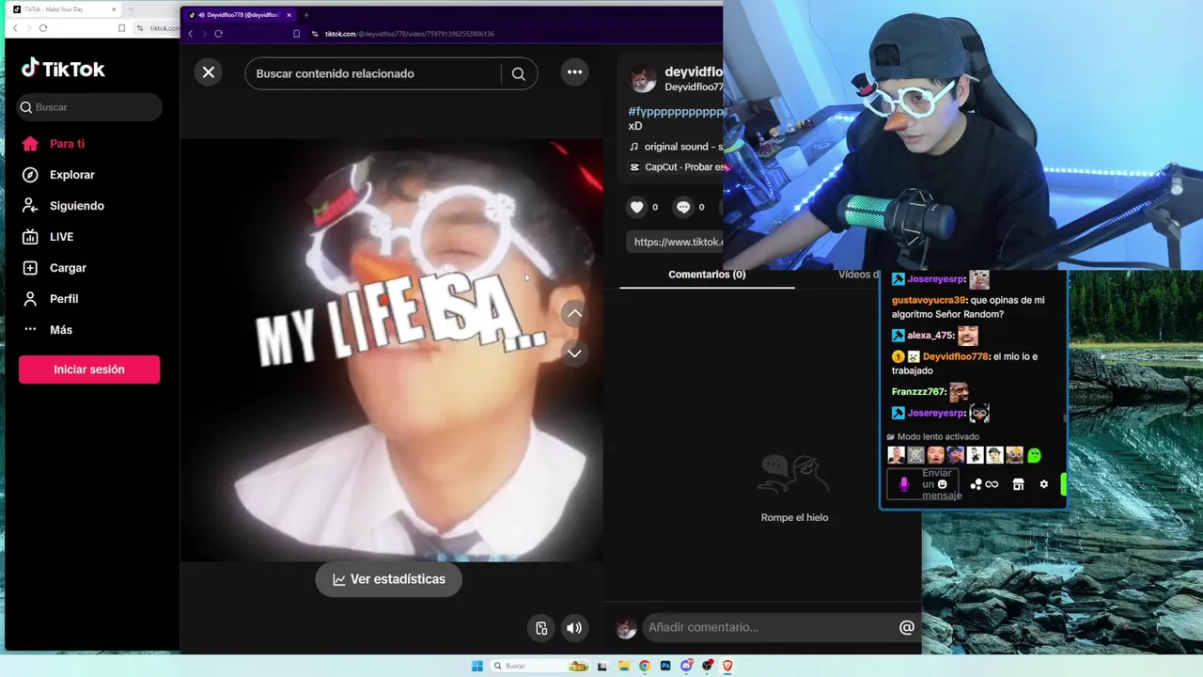Viewport: 1203px width, 677px height.
Task: Click the Iniciar sesión button
Action: tap(89, 370)
